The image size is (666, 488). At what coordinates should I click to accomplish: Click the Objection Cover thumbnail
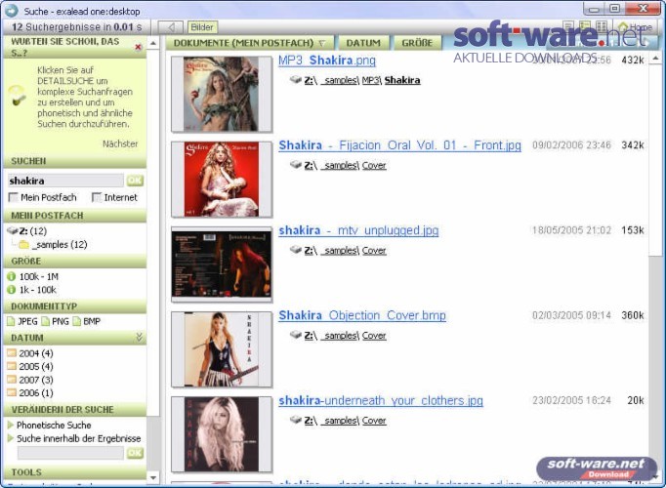pyautogui.click(x=222, y=349)
